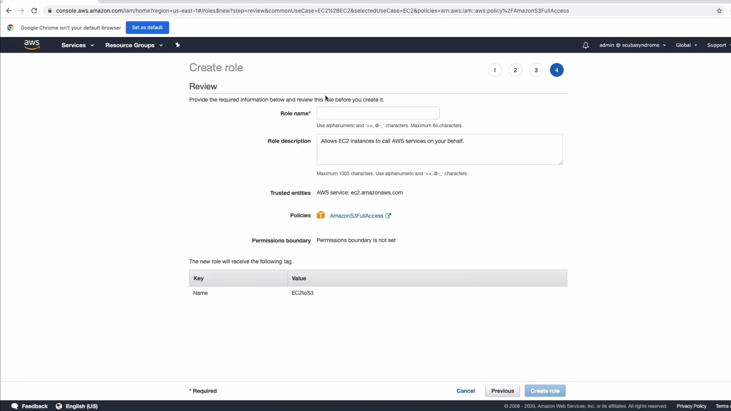Screen dimensions: 731x411
Task: Click the orange policy box icon
Action: click(321, 215)
